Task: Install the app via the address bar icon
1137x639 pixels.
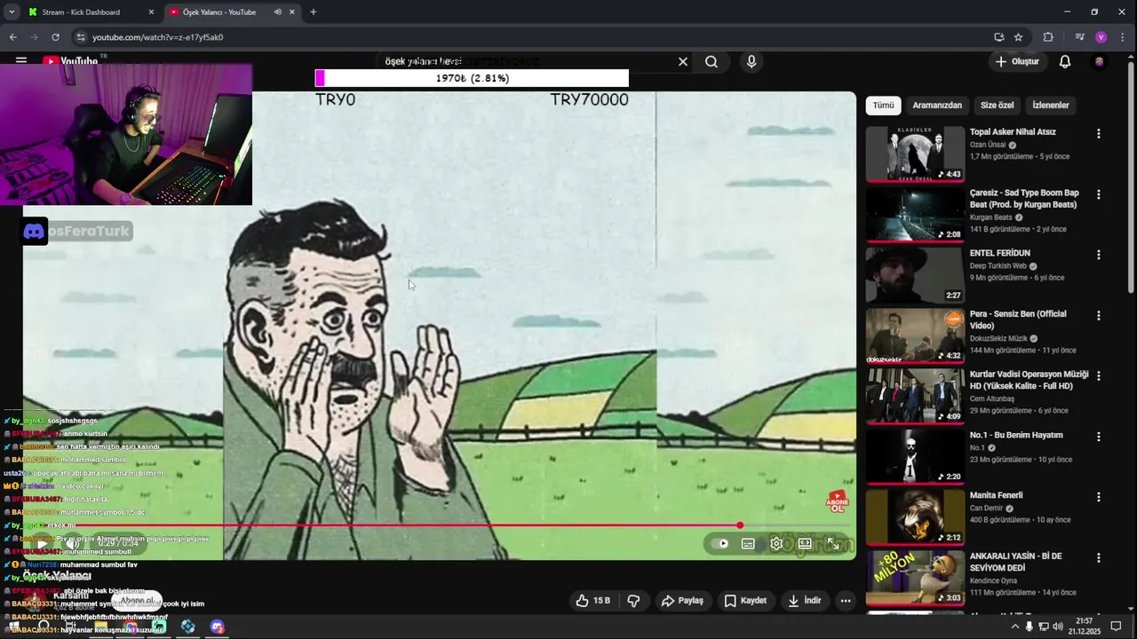Action: (x=999, y=37)
